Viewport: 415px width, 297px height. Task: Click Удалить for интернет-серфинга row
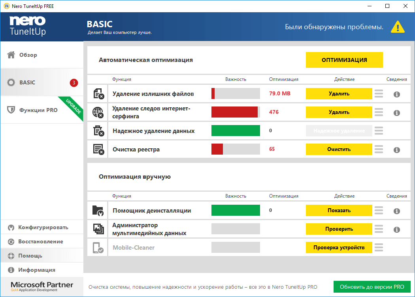[x=339, y=112]
